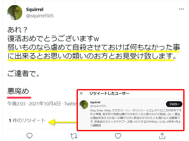Like the tweet with heart icon
This screenshot has width=189, height=141.
tap(118, 136)
